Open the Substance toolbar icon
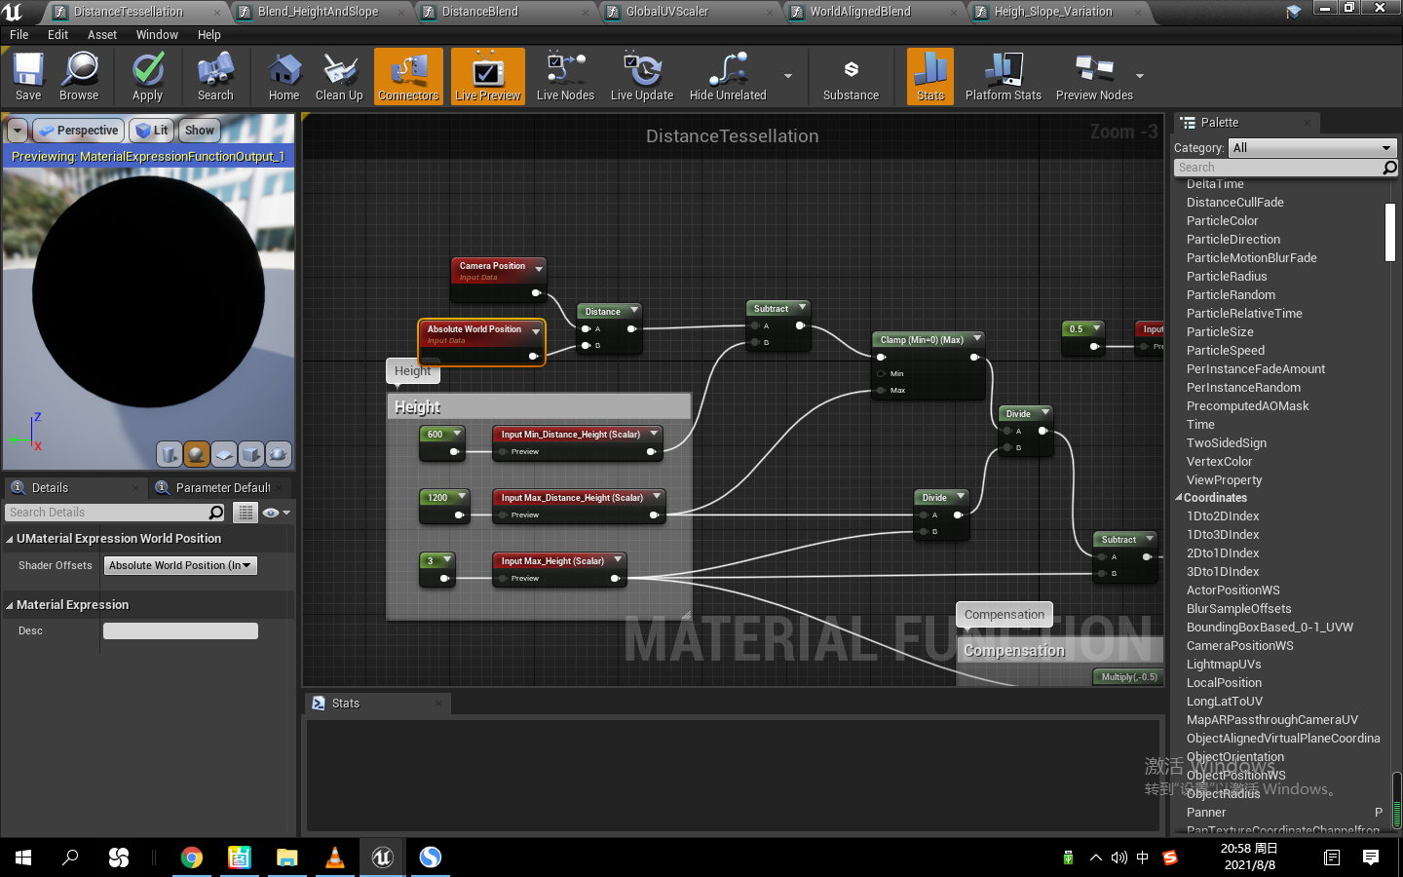The height and width of the screenshot is (877, 1403). (x=851, y=76)
